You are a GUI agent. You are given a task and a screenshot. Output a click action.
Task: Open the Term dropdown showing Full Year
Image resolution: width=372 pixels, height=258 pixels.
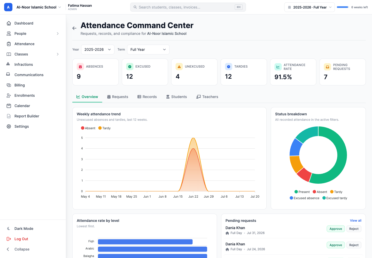coord(148,50)
